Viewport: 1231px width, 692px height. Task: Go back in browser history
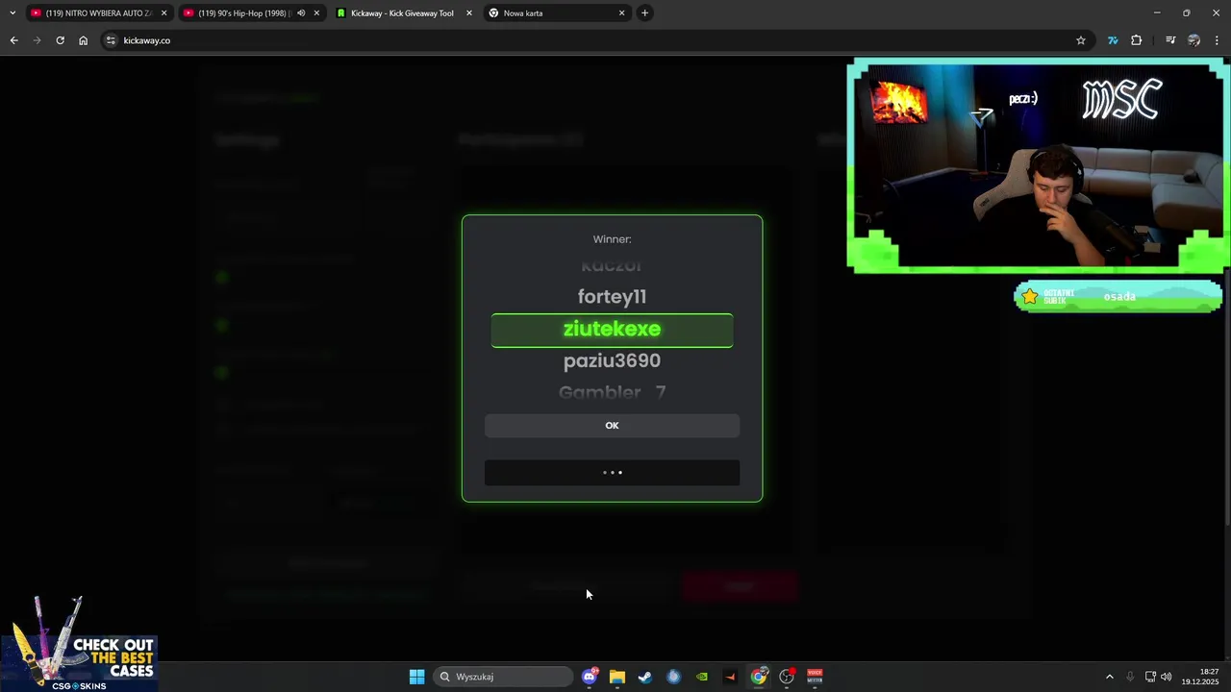click(x=13, y=40)
